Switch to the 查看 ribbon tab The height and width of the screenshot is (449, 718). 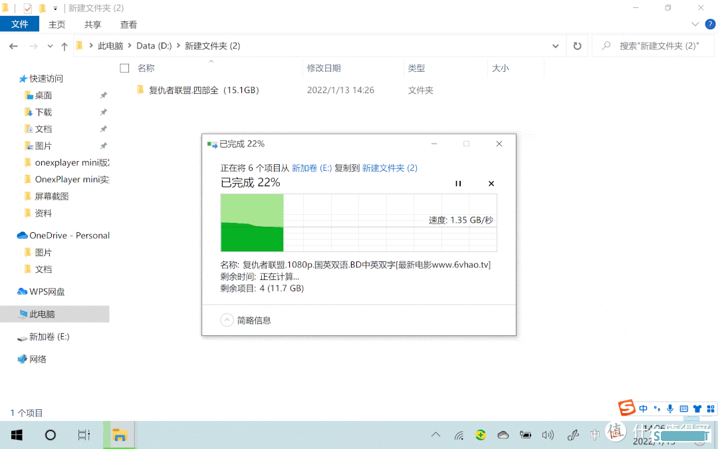pos(128,25)
